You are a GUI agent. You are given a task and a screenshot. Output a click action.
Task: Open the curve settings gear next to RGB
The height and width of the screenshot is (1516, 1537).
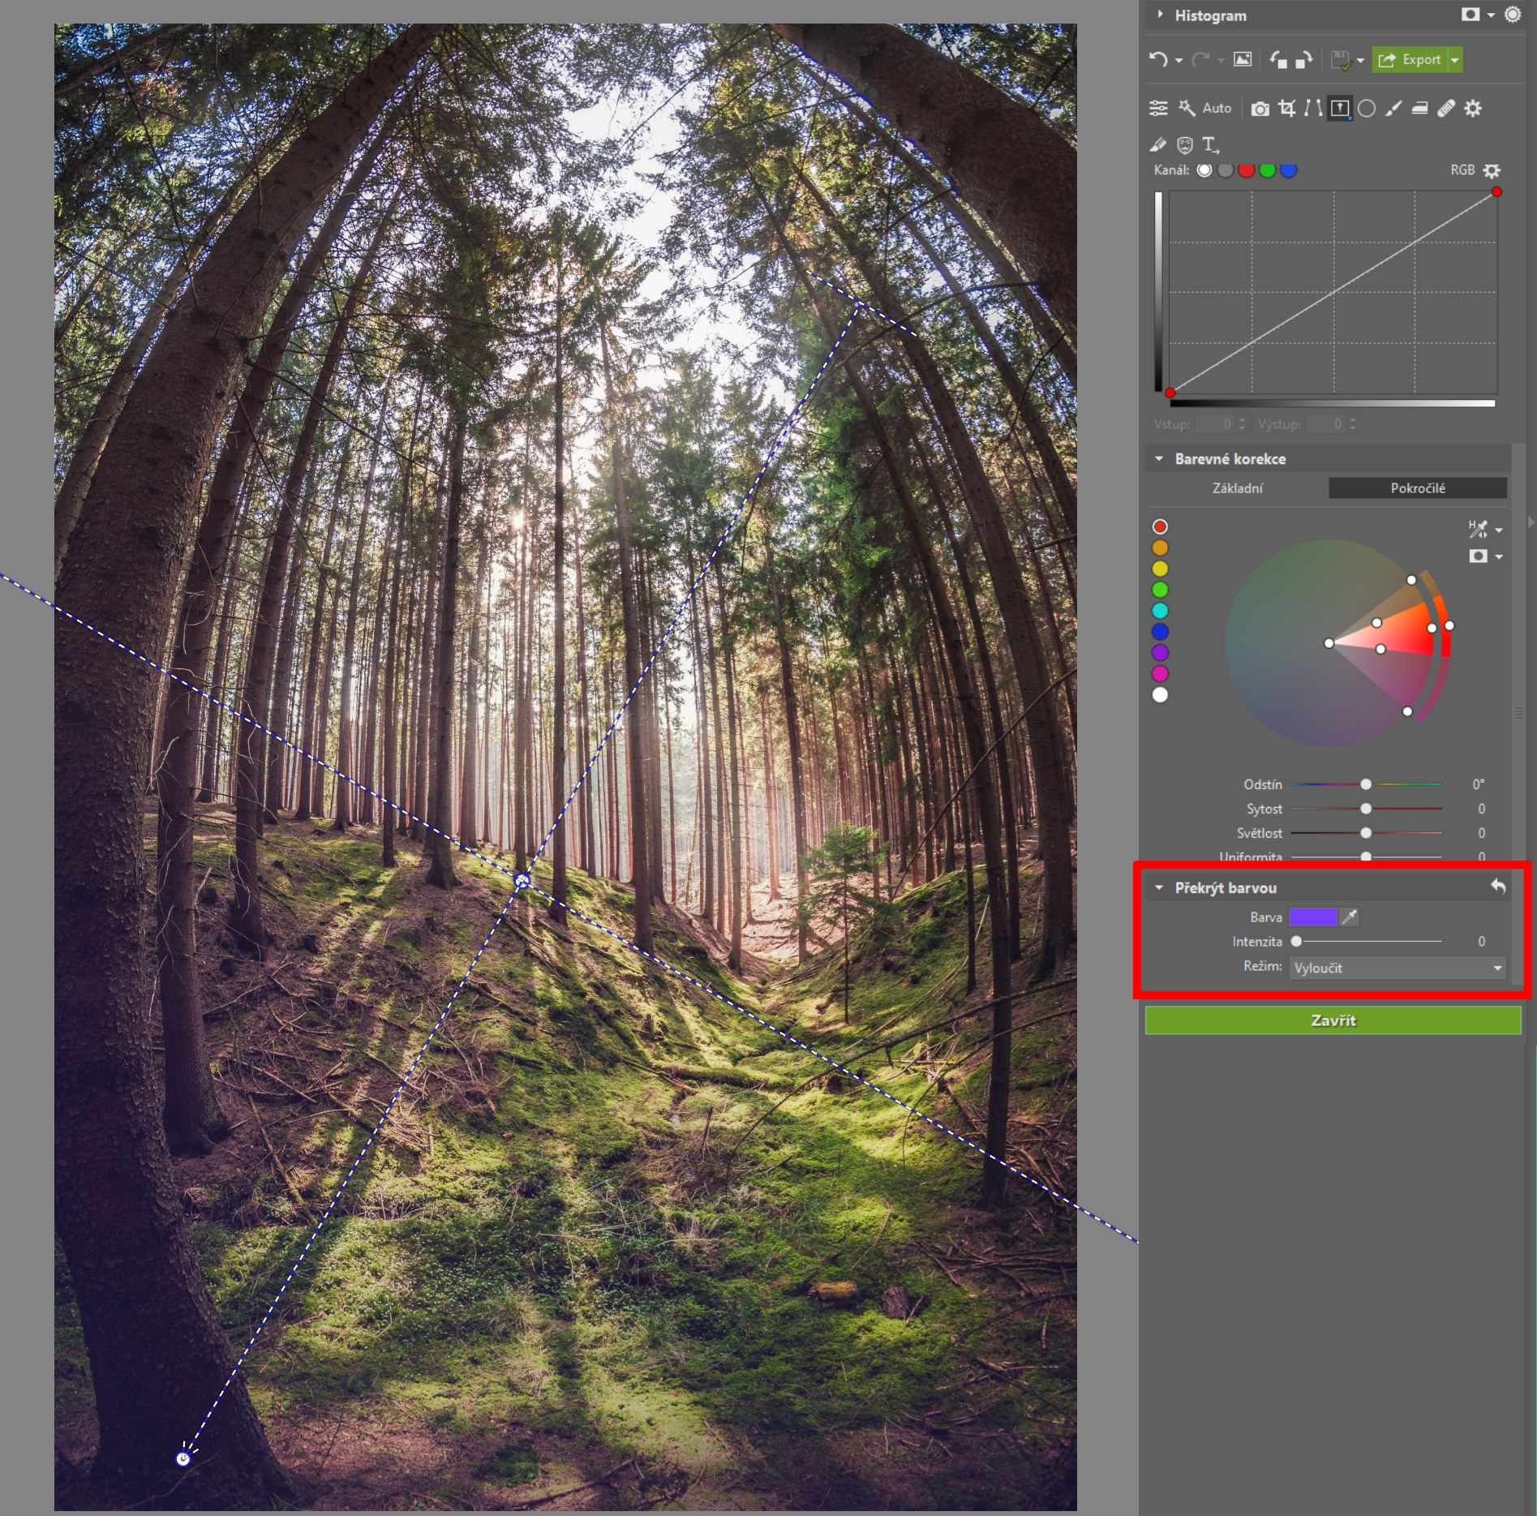[1492, 170]
